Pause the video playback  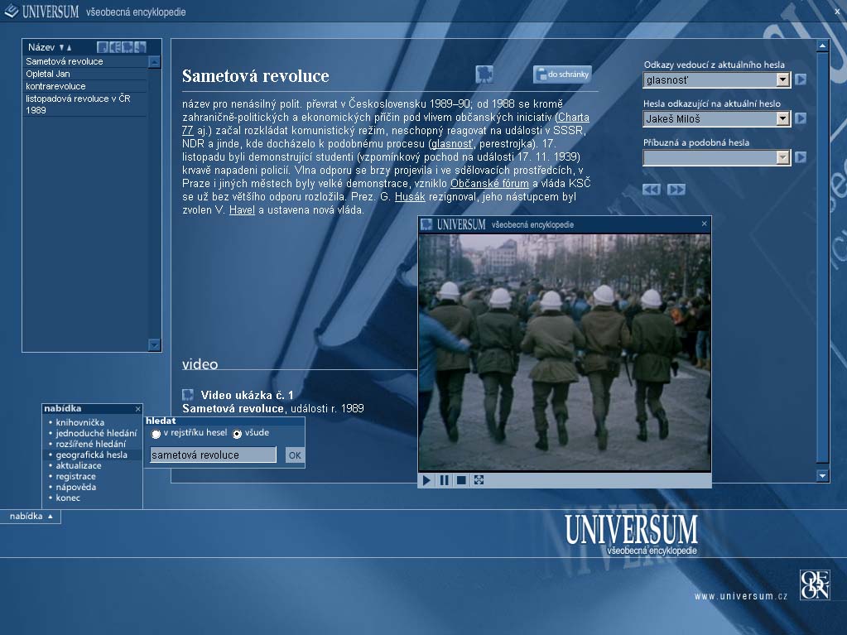click(444, 480)
